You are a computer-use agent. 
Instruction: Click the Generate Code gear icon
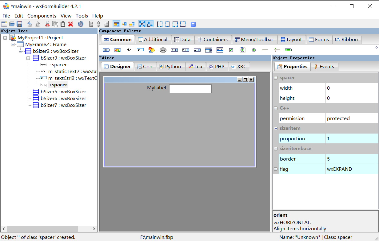click(81, 24)
